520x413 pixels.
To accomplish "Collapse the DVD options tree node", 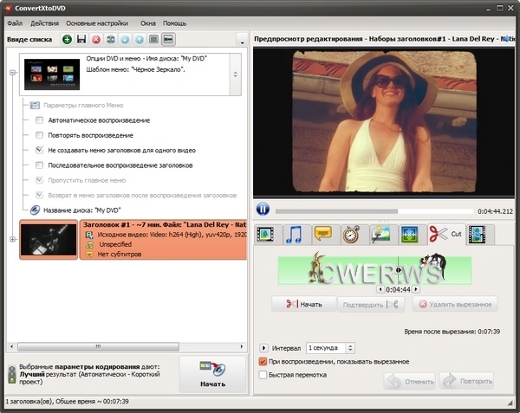I will 12,74.
